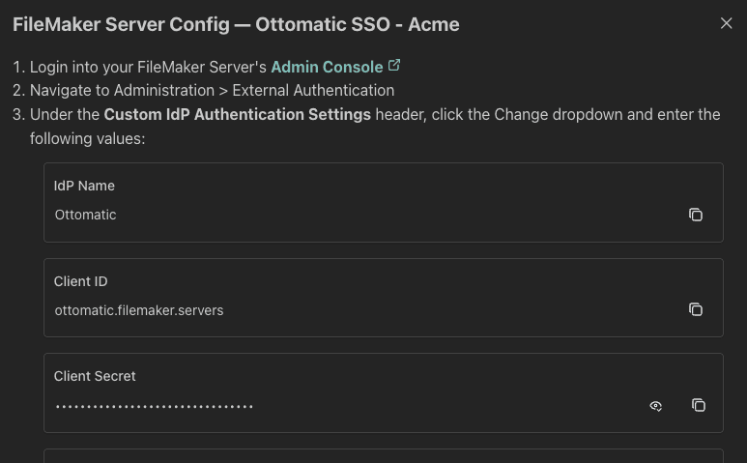The height and width of the screenshot is (463, 747).
Task: Copy the Client Secret value
Action: (699, 405)
